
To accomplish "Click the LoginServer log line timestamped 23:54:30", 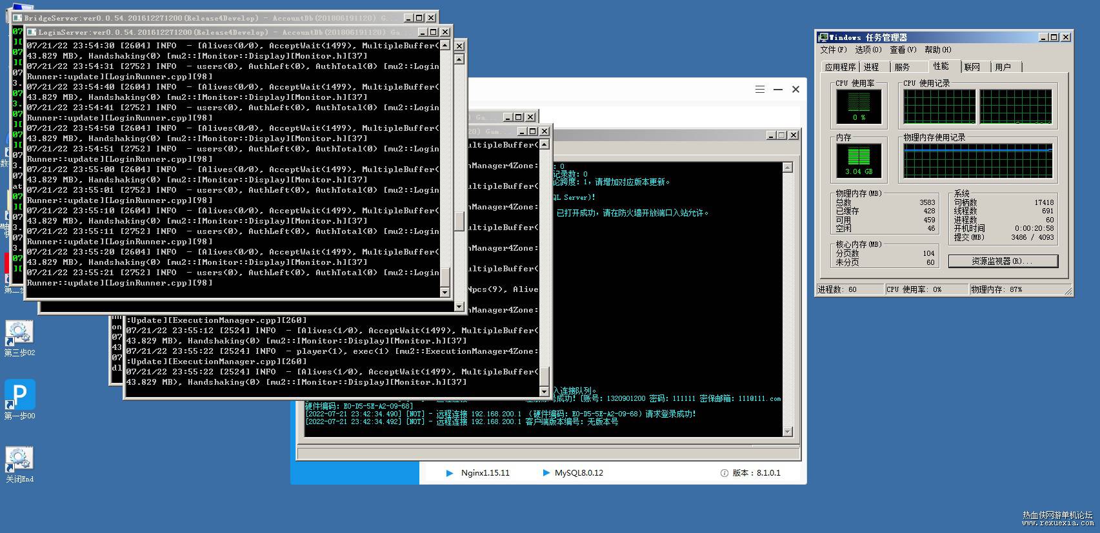I will click(x=233, y=51).
